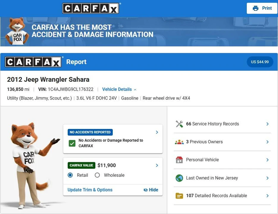Expand the Detailed Records Available chevron
Image resolution: width=278 pixels, height=214 pixels.
pos(268,196)
